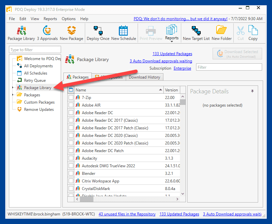
Task: Click the horizontal scrollbar right arrow
Action: [177, 199]
